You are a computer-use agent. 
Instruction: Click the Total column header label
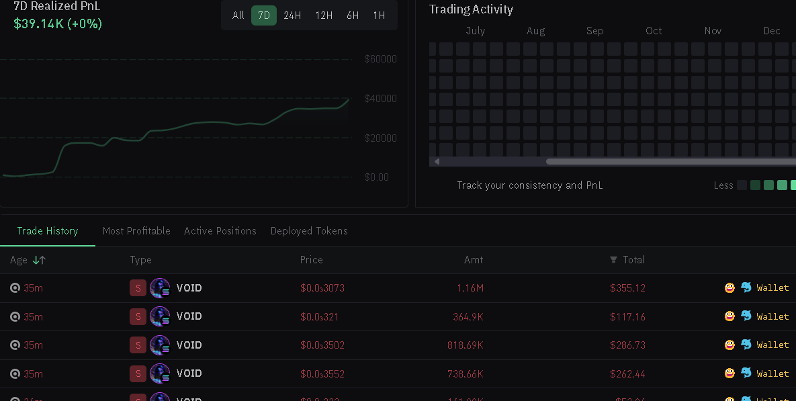pyautogui.click(x=633, y=260)
